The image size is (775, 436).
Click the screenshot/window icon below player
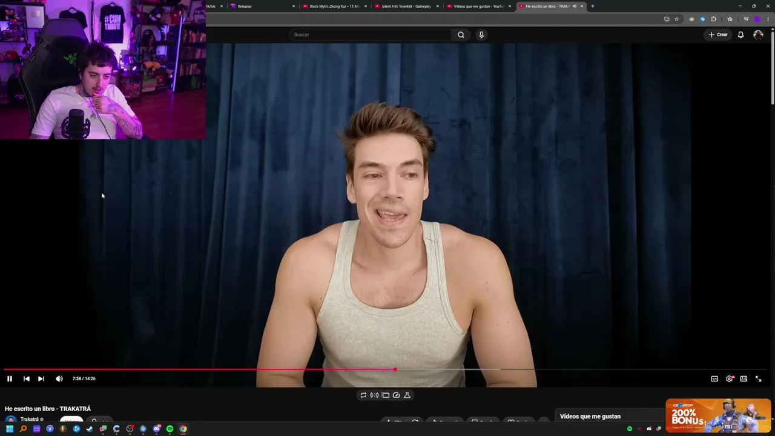point(385,395)
